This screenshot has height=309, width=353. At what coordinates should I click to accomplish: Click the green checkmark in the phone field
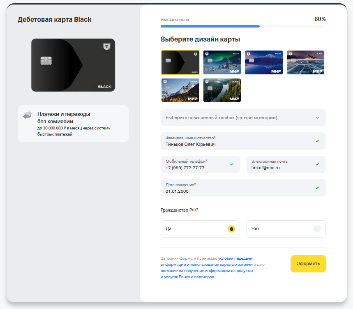tap(232, 164)
